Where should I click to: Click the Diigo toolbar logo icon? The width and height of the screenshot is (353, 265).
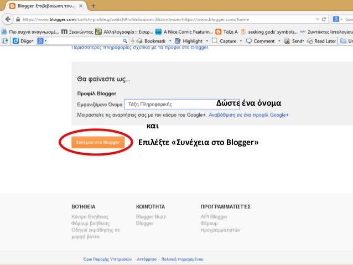point(15,41)
